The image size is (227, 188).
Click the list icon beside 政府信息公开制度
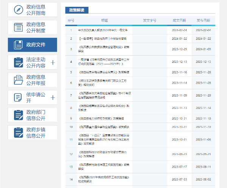tap(18, 27)
